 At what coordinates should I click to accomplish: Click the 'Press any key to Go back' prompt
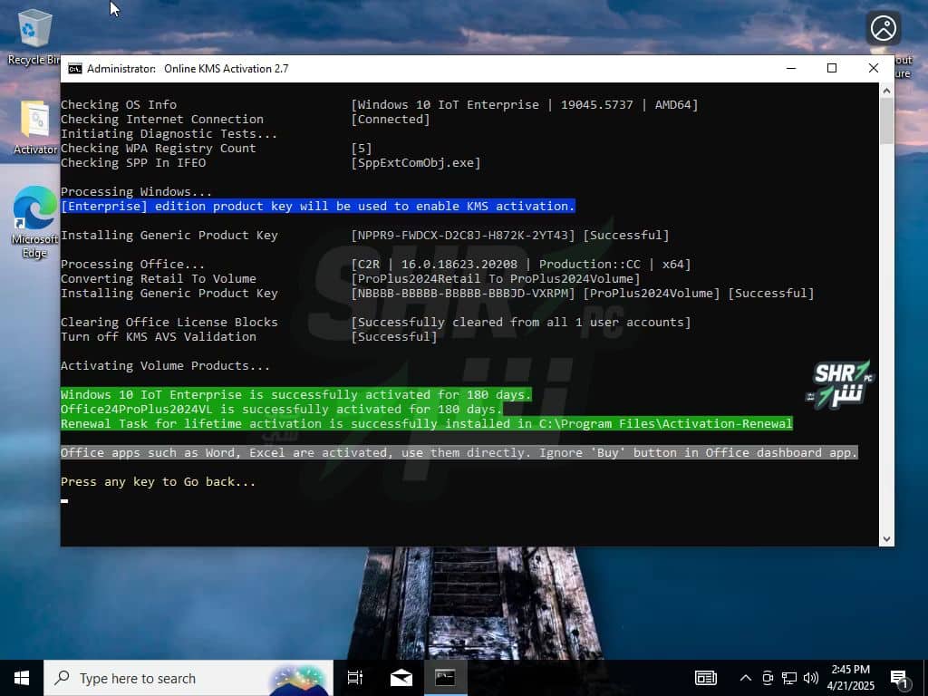click(158, 482)
